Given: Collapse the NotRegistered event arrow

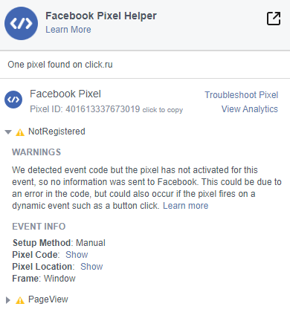Looking at the screenshot, I should point(8,132).
